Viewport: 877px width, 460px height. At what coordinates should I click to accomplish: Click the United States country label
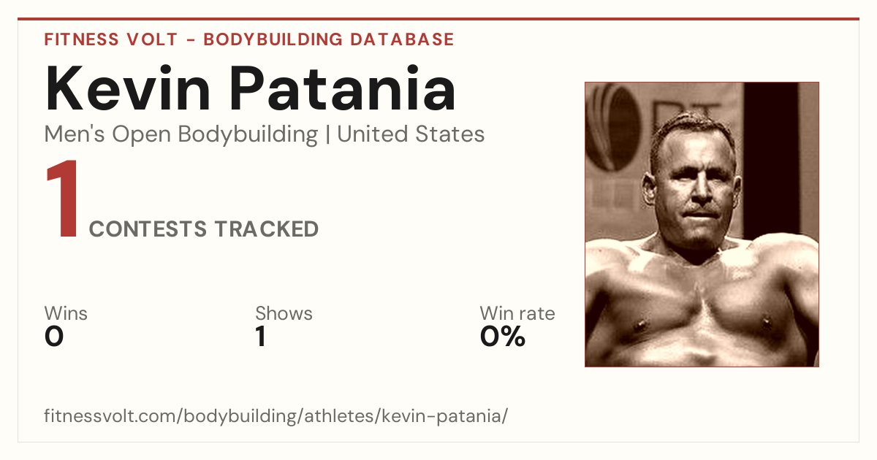coord(411,134)
